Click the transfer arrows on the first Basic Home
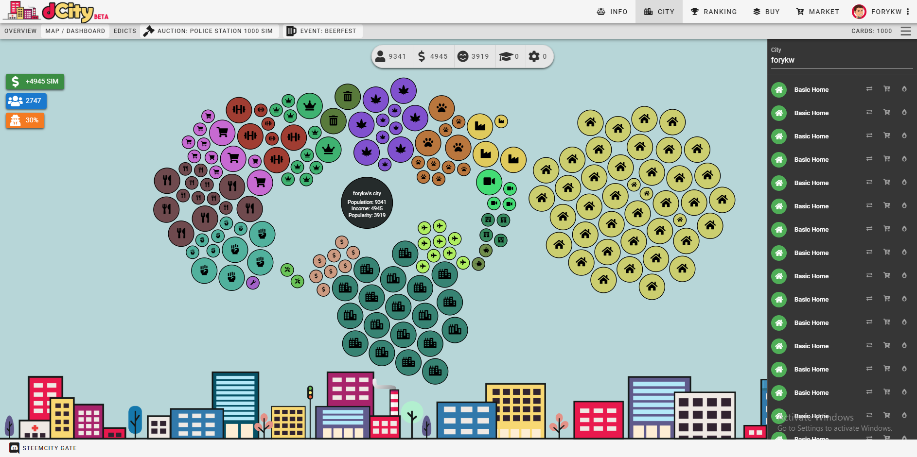 coord(869,89)
